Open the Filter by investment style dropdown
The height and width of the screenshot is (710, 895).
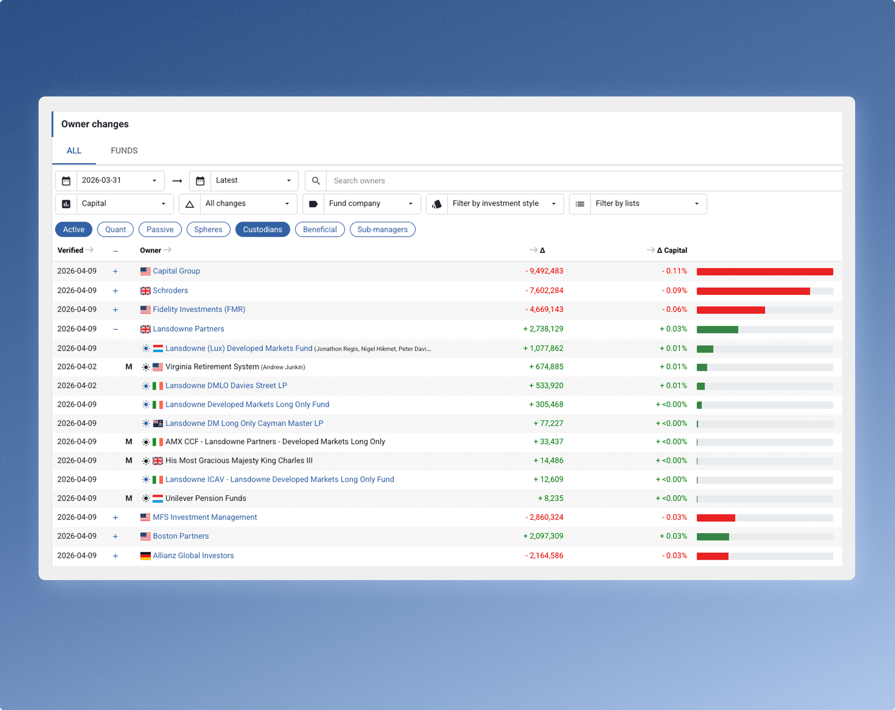click(505, 204)
